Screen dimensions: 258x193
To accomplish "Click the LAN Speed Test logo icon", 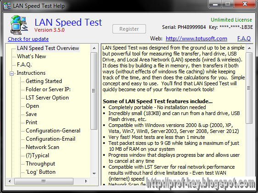I will pos(19,25).
